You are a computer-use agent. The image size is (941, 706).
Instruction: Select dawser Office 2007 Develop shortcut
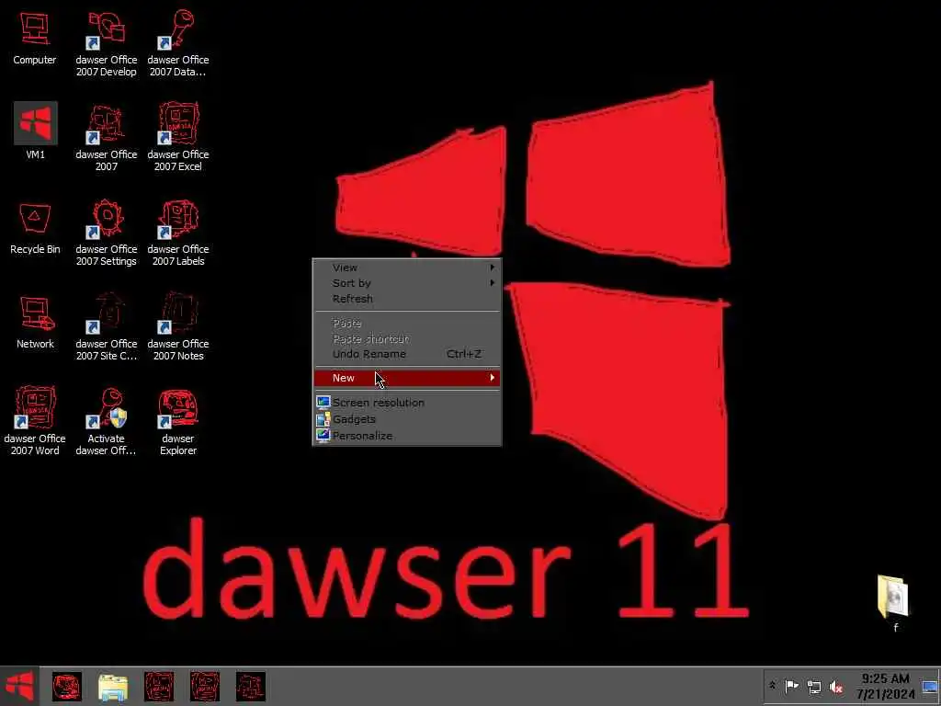[107, 43]
